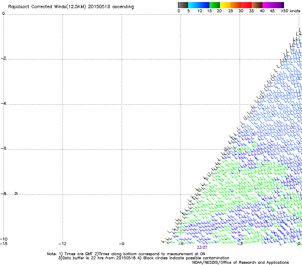Click the '-4' latitude axis label
Image resolution: width=302 pixels, height=265 pixels.
3,103
